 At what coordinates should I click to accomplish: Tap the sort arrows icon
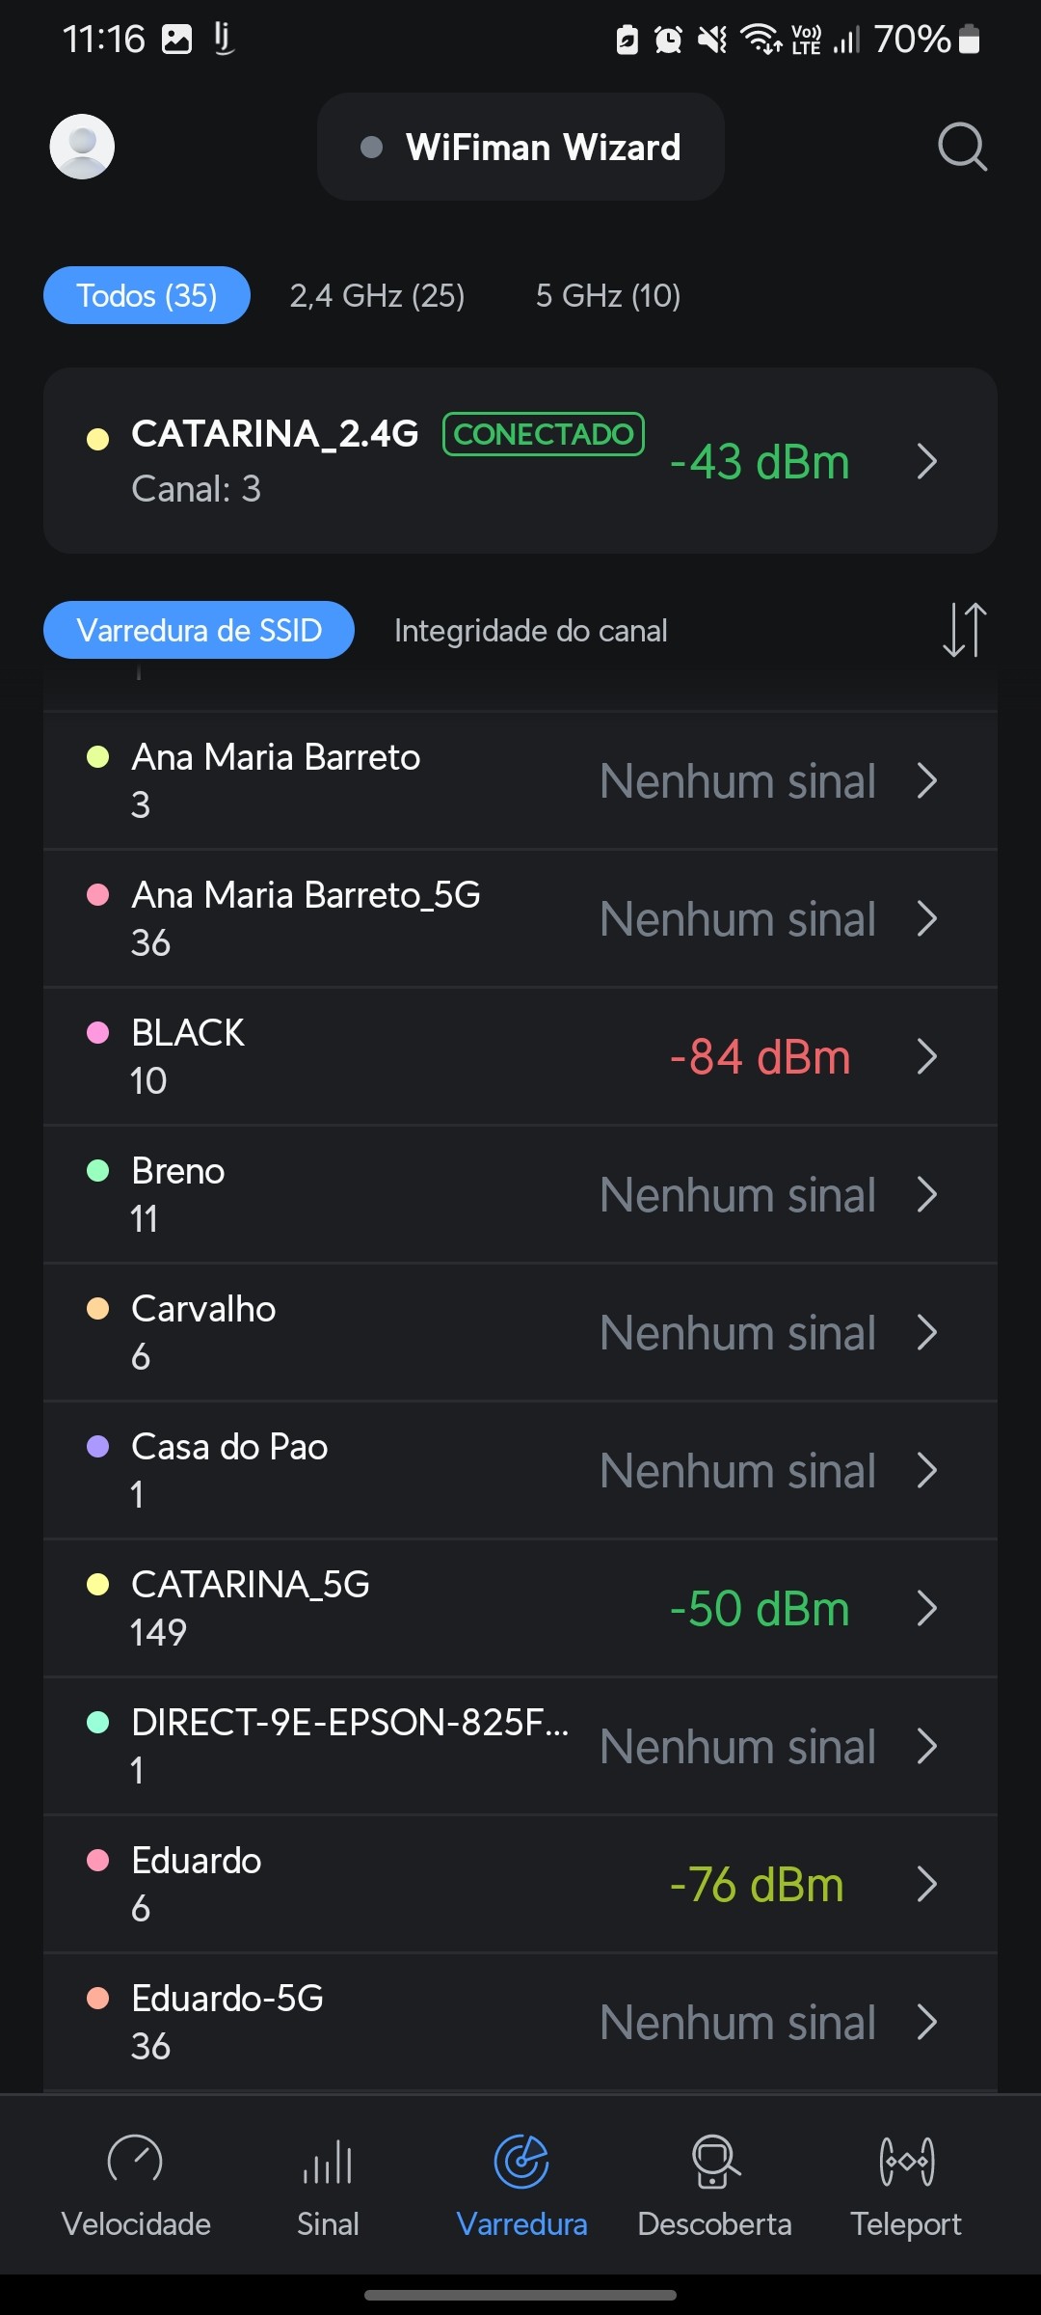click(x=964, y=630)
